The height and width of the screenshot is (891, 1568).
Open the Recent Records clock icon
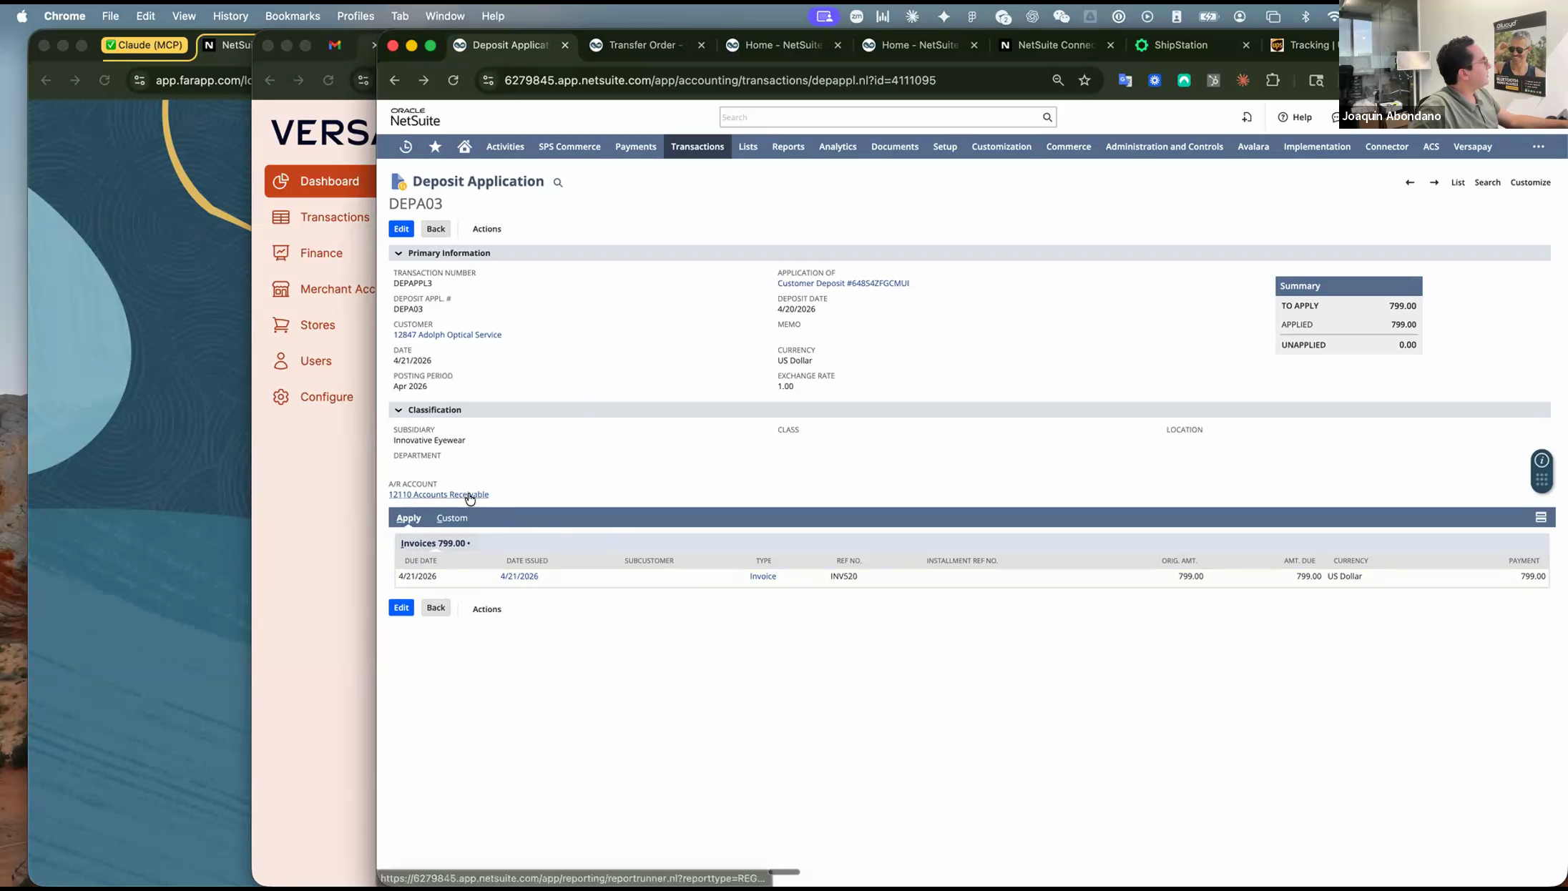click(406, 147)
